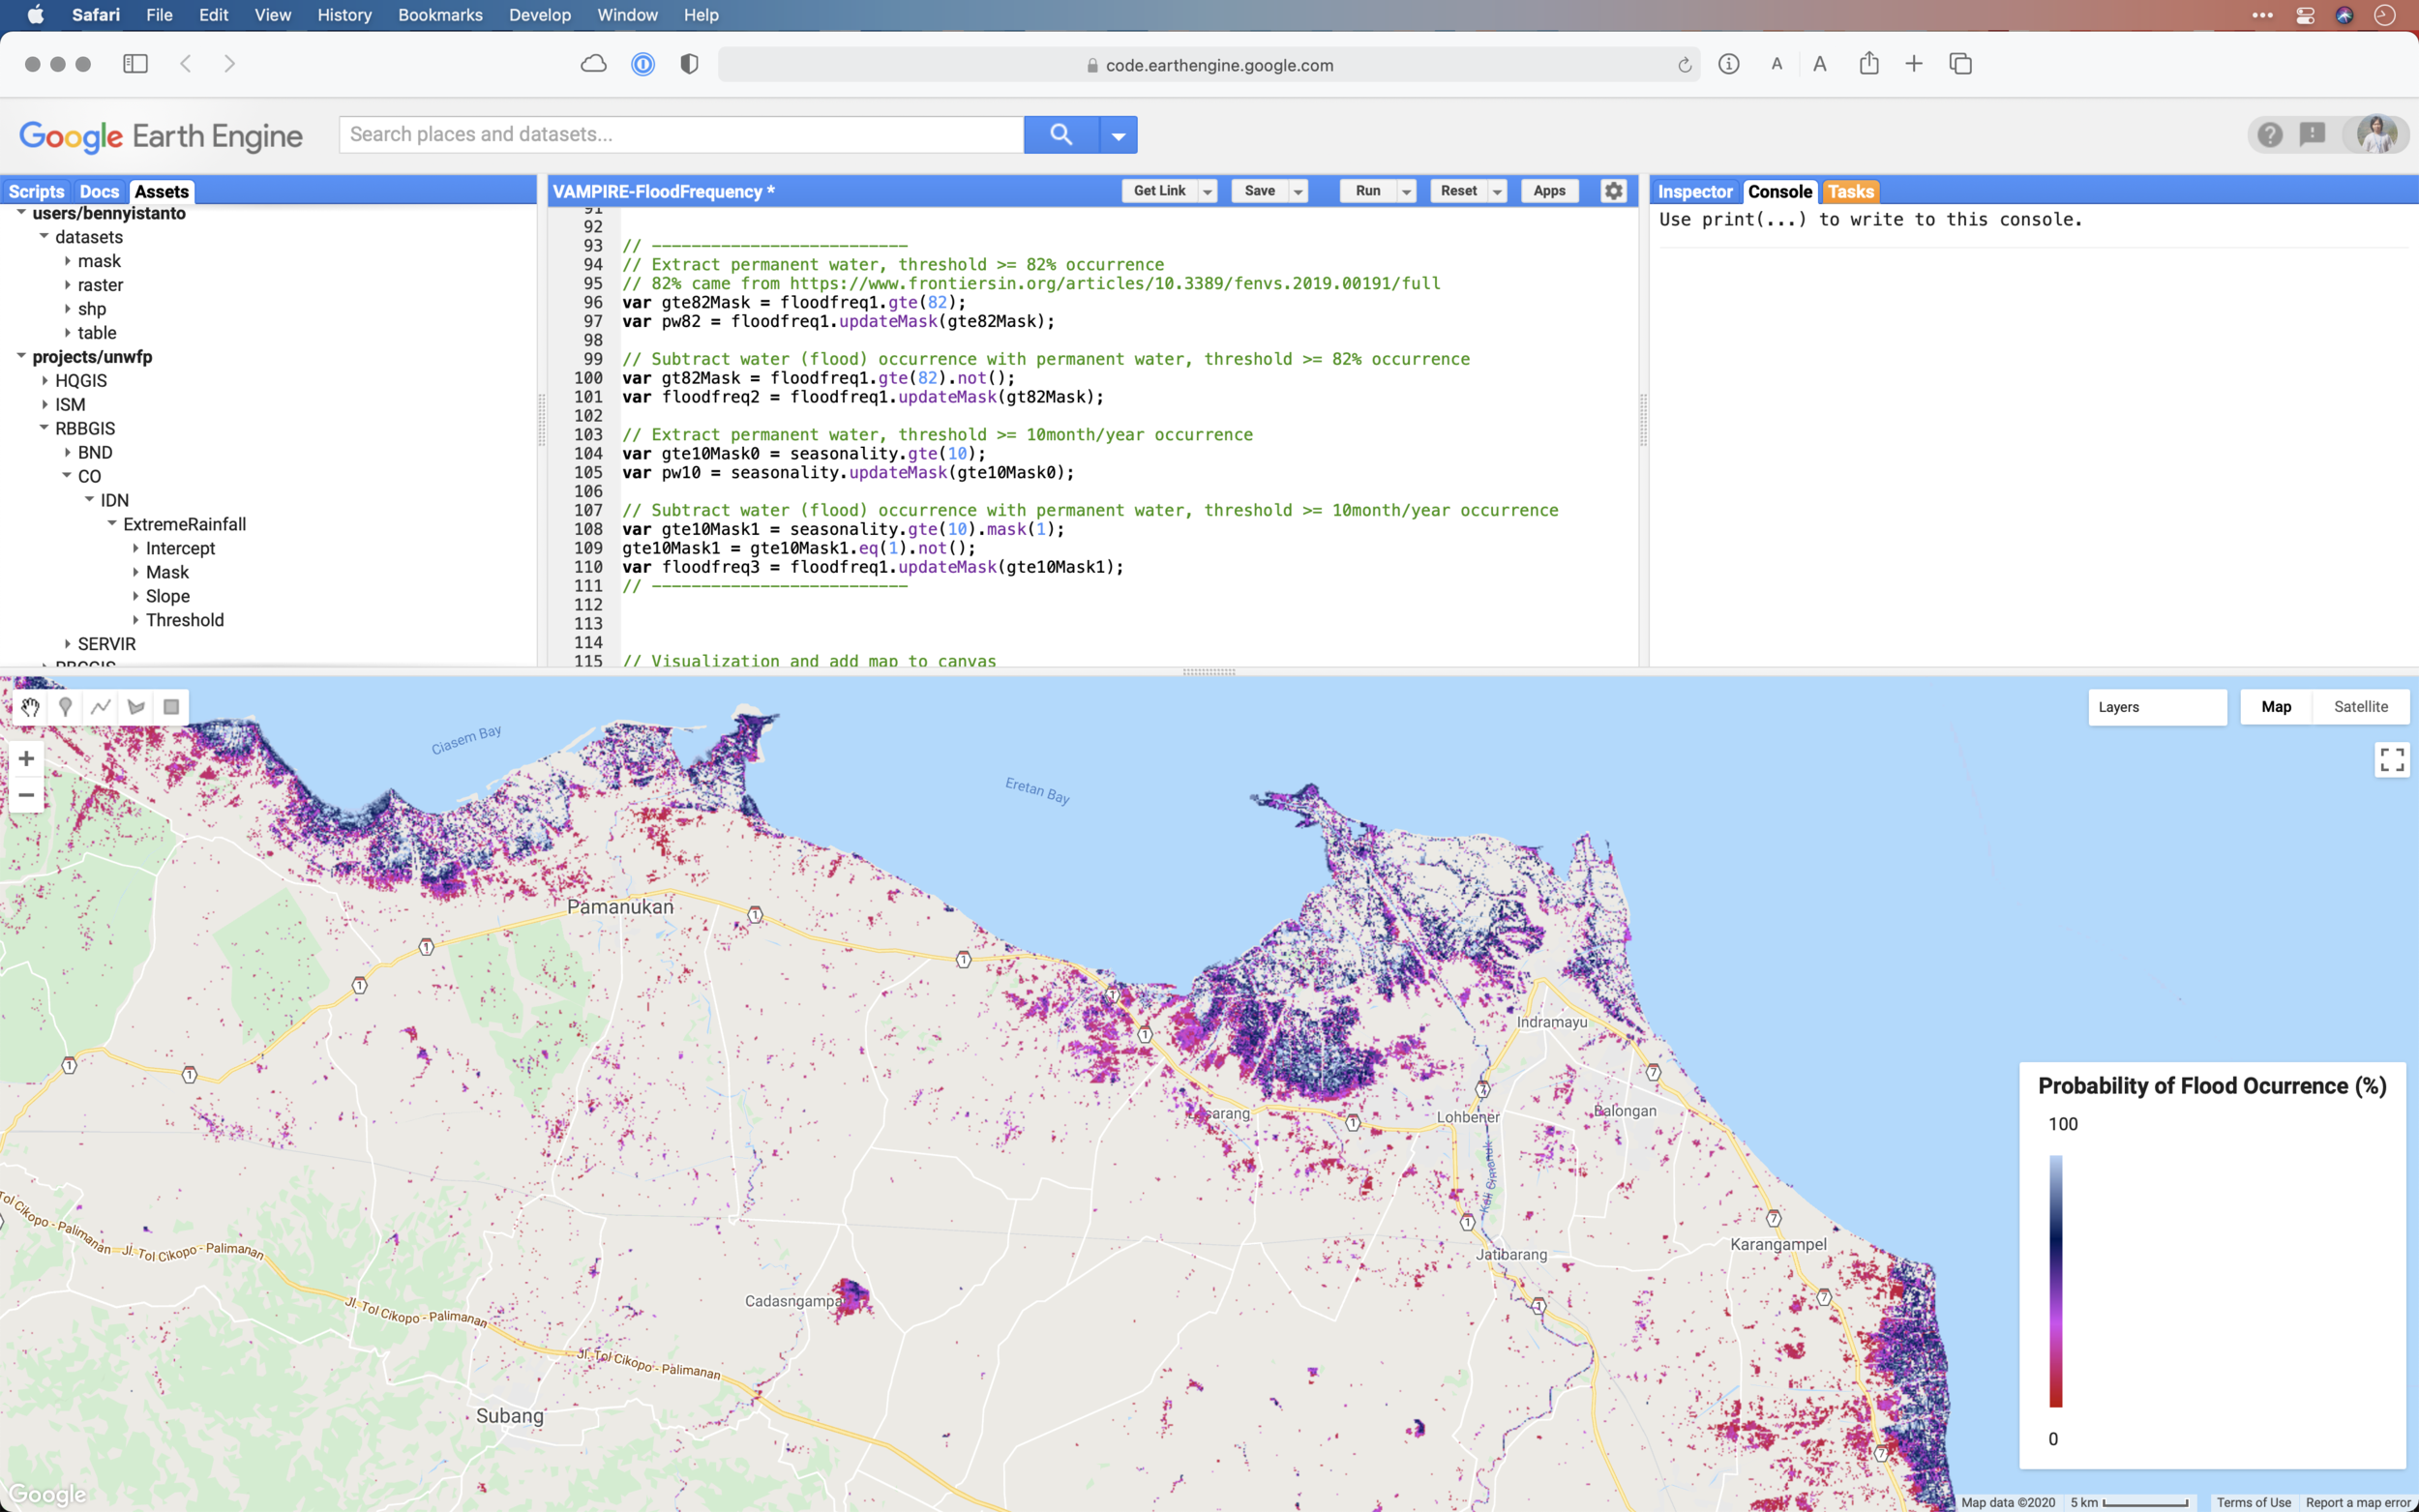
Task: Run the script
Action: click(1367, 191)
